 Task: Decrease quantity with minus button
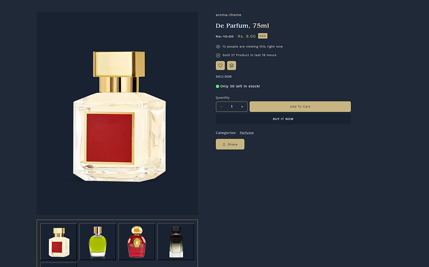221,106
